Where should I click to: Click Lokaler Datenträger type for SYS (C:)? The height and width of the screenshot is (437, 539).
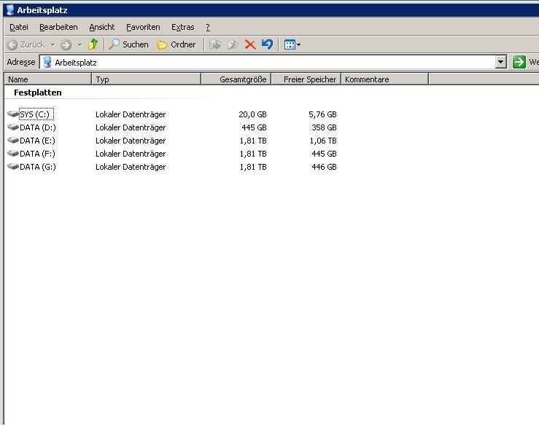point(131,114)
